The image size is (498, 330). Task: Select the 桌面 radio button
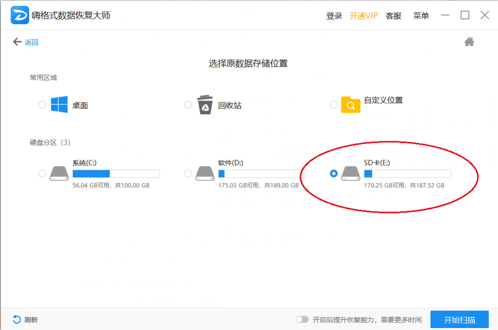point(42,105)
